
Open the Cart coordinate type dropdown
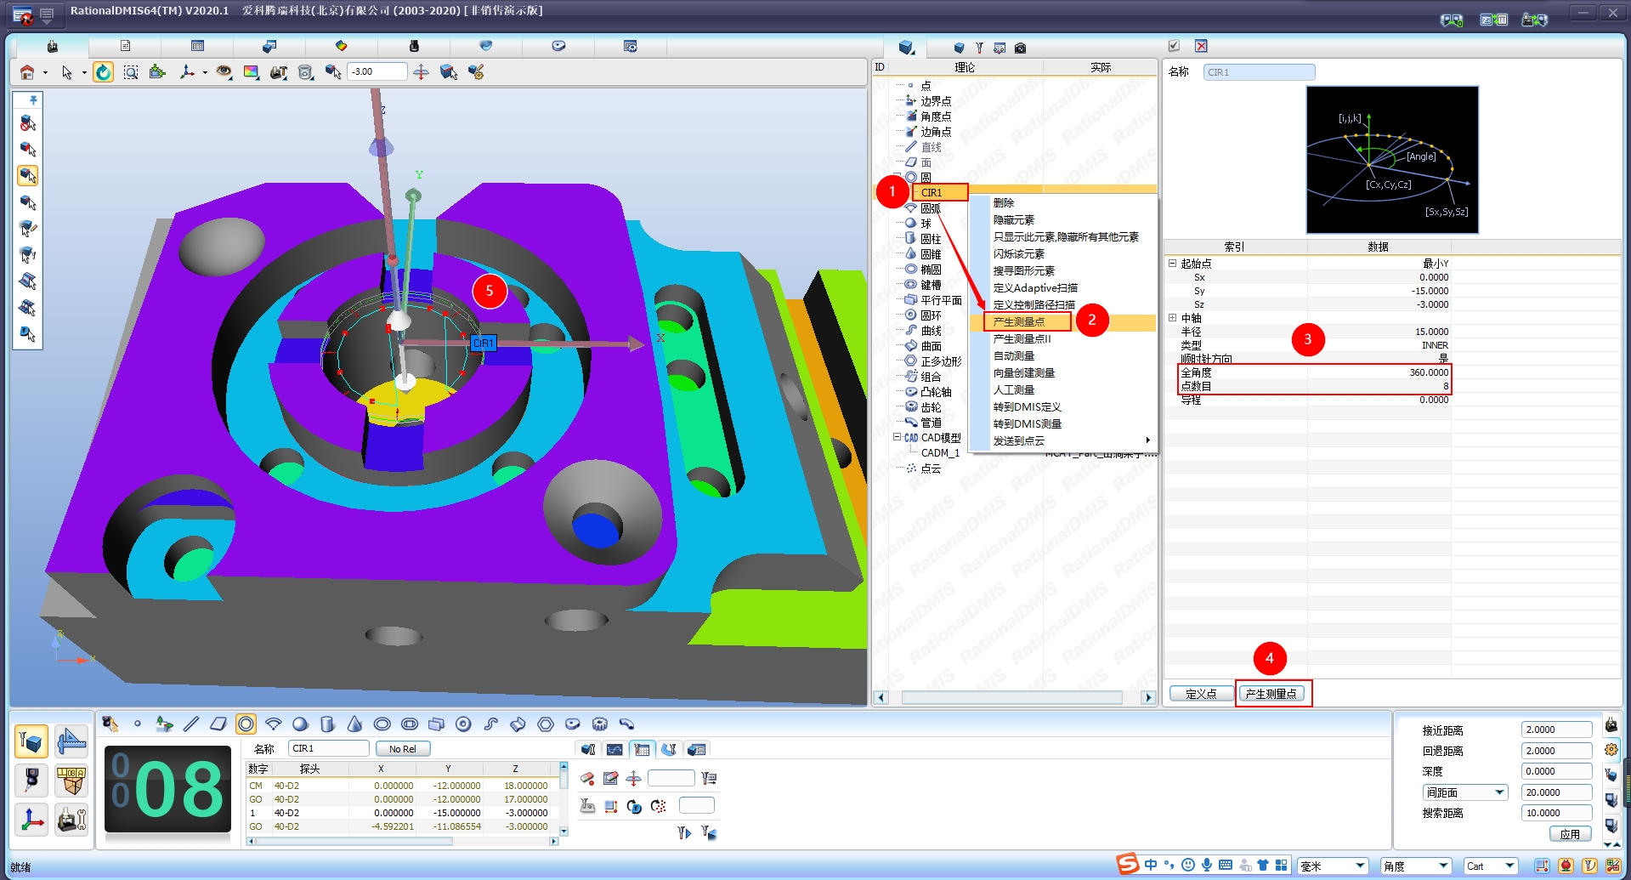tap(1491, 866)
